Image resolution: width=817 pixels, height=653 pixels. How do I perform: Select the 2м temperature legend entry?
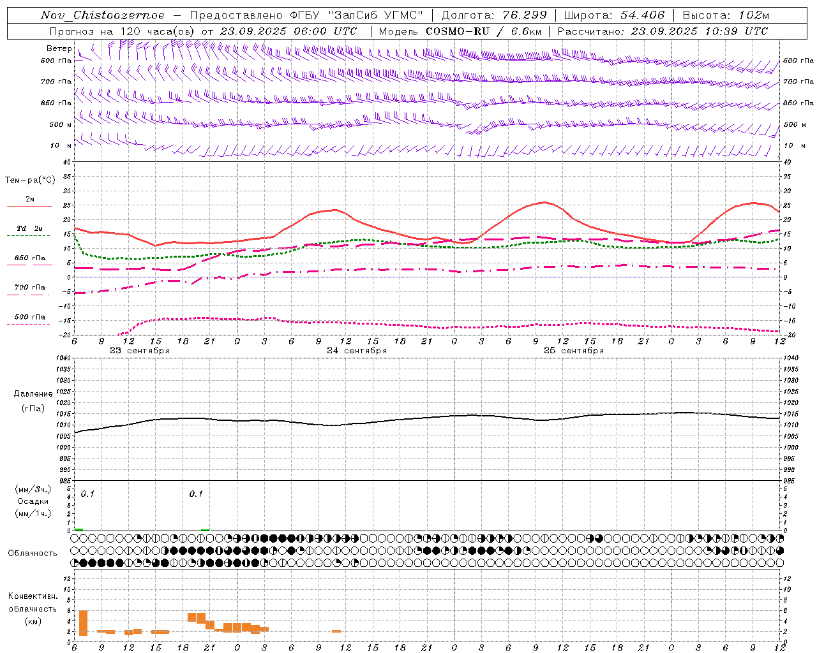tap(30, 199)
